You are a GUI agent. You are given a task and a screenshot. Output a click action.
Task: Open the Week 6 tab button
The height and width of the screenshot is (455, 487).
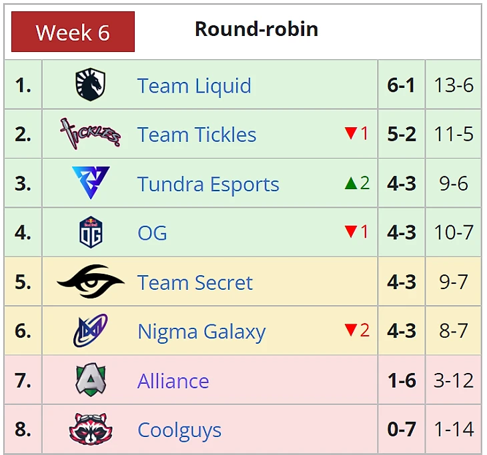tap(73, 32)
